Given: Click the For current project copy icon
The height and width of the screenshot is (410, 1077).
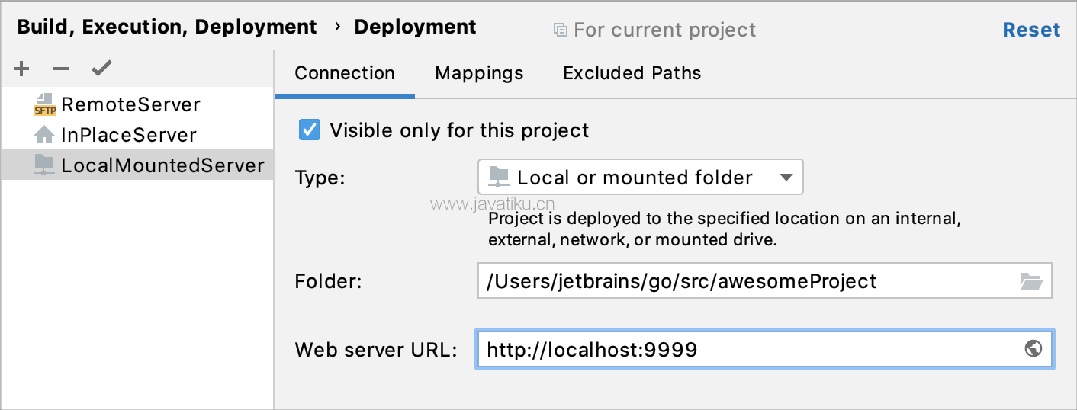Looking at the screenshot, I should point(561,30).
